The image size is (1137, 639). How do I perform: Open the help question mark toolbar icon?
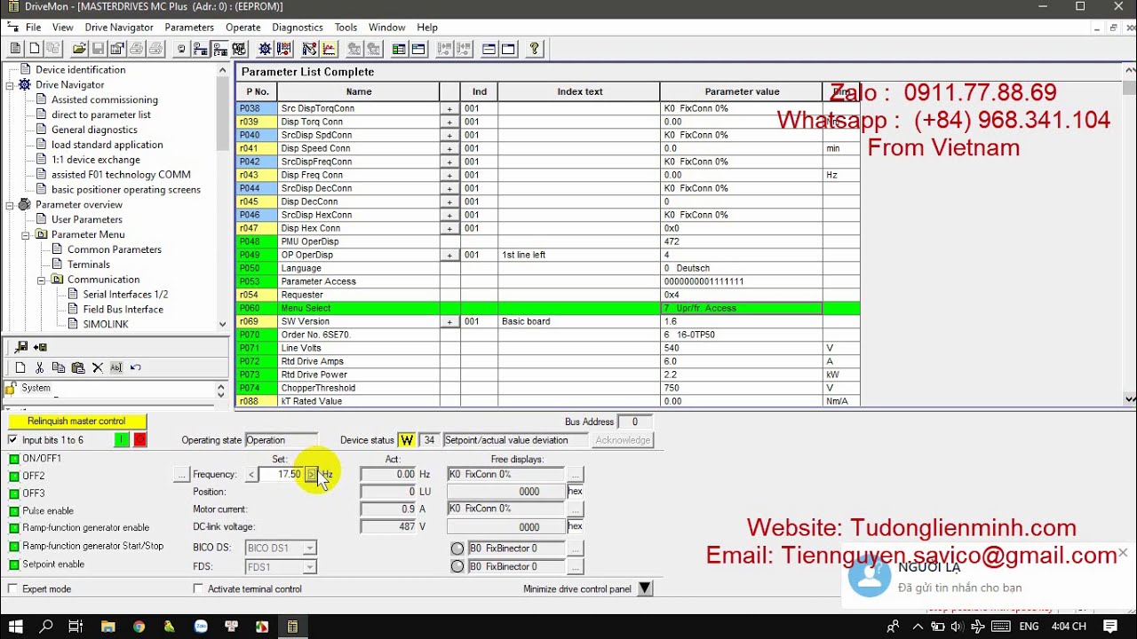(534, 49)
